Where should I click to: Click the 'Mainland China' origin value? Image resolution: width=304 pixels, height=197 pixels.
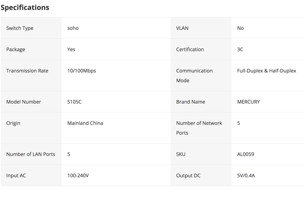click(85, 123)
